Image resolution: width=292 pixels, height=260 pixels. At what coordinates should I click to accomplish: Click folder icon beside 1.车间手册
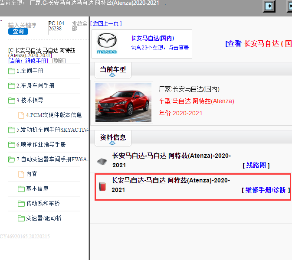pyautogui.click(x=12, y=71)
